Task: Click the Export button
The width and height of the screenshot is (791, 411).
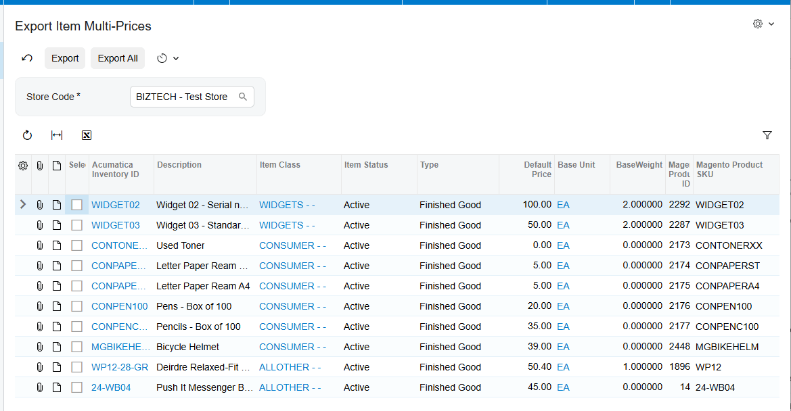Action: (65, 58)
